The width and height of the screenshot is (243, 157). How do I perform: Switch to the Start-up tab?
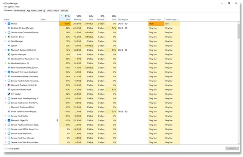click(42, 11)
